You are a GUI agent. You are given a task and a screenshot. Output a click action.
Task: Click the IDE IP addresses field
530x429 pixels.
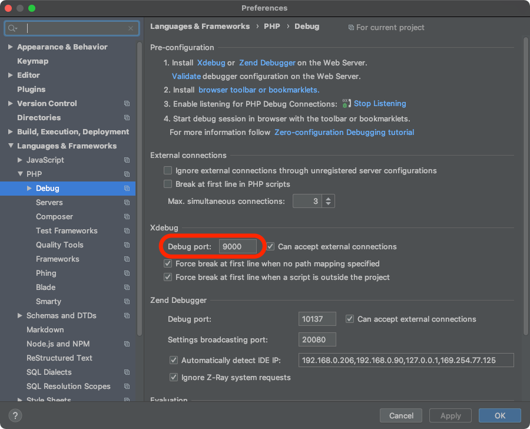coord(406,360)
